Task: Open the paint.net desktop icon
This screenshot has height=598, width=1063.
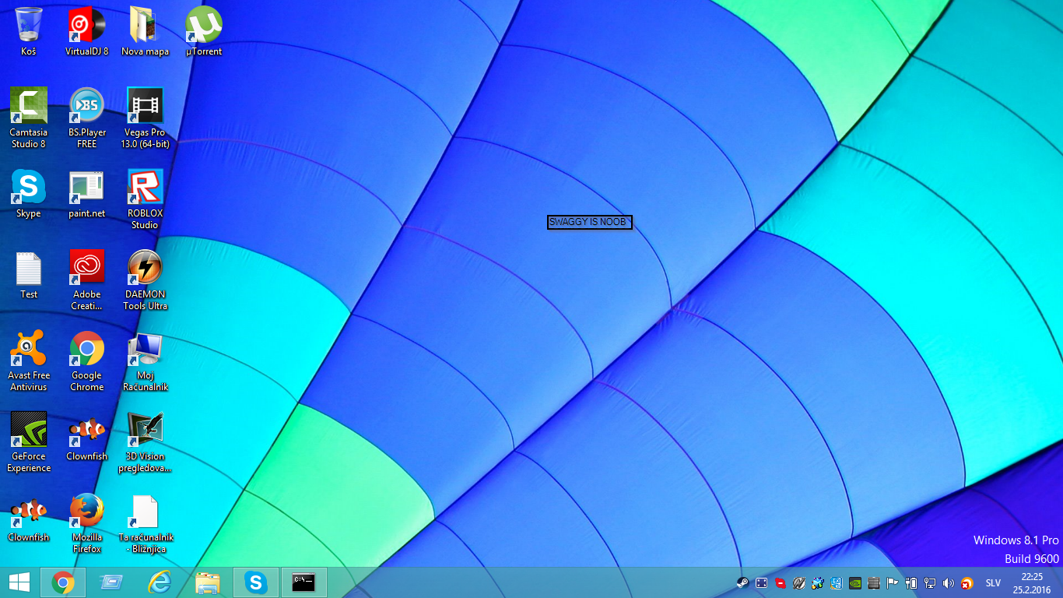Action: point(86,188)
